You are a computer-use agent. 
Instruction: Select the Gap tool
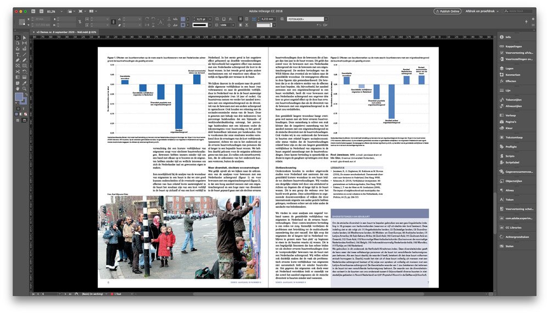click(x=24, y=43)
